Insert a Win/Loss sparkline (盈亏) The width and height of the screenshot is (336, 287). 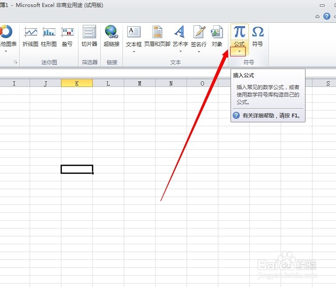(67, 36)
